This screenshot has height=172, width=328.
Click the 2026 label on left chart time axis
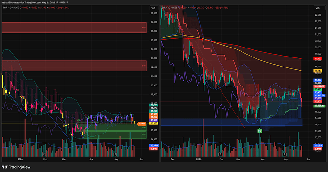(20, 159)
